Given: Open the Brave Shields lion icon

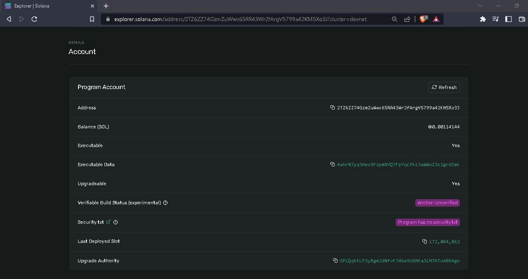Looking at the screenshot, I should click(x=424, y=19).
